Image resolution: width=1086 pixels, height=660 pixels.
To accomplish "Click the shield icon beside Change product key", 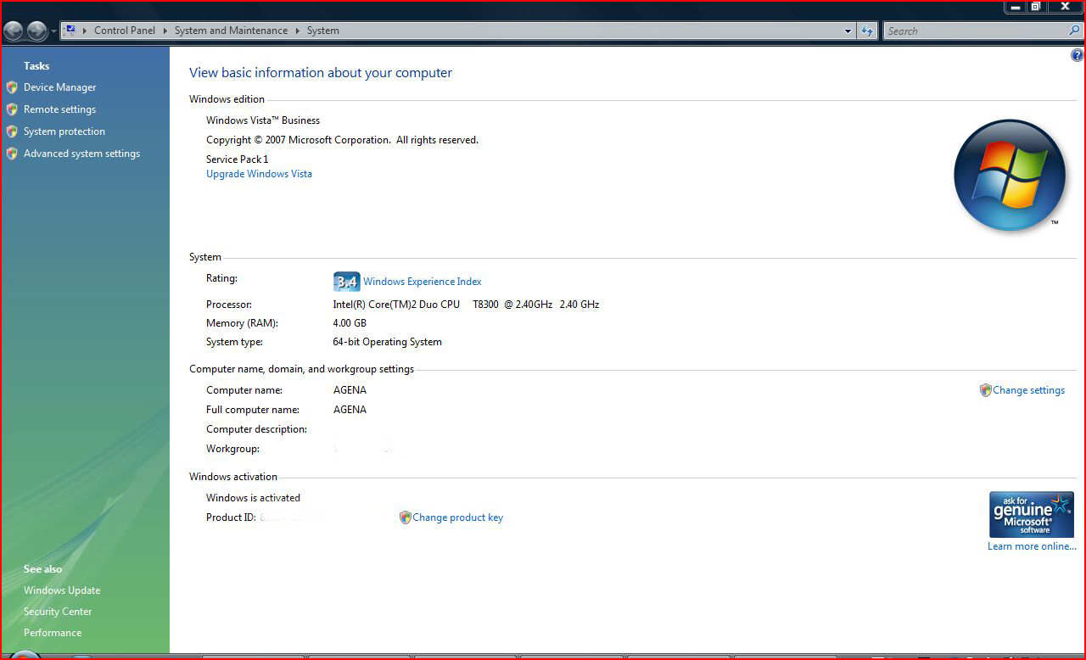I will point(405,517).
